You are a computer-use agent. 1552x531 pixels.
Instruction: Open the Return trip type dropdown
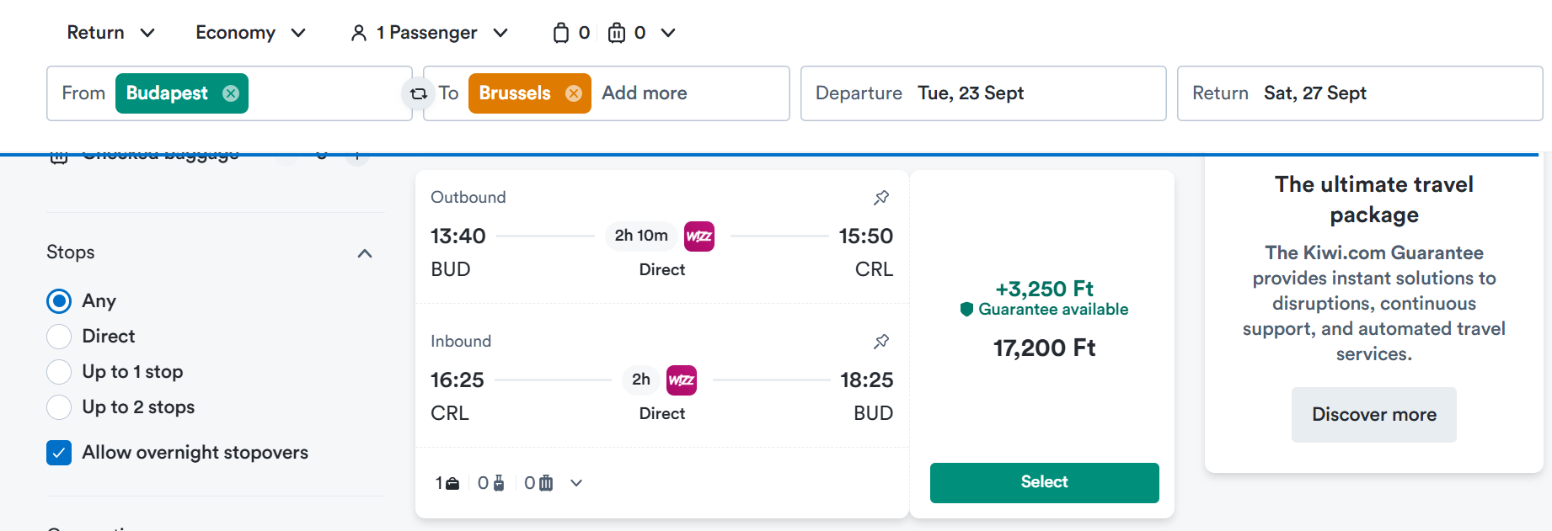point(111,33)
